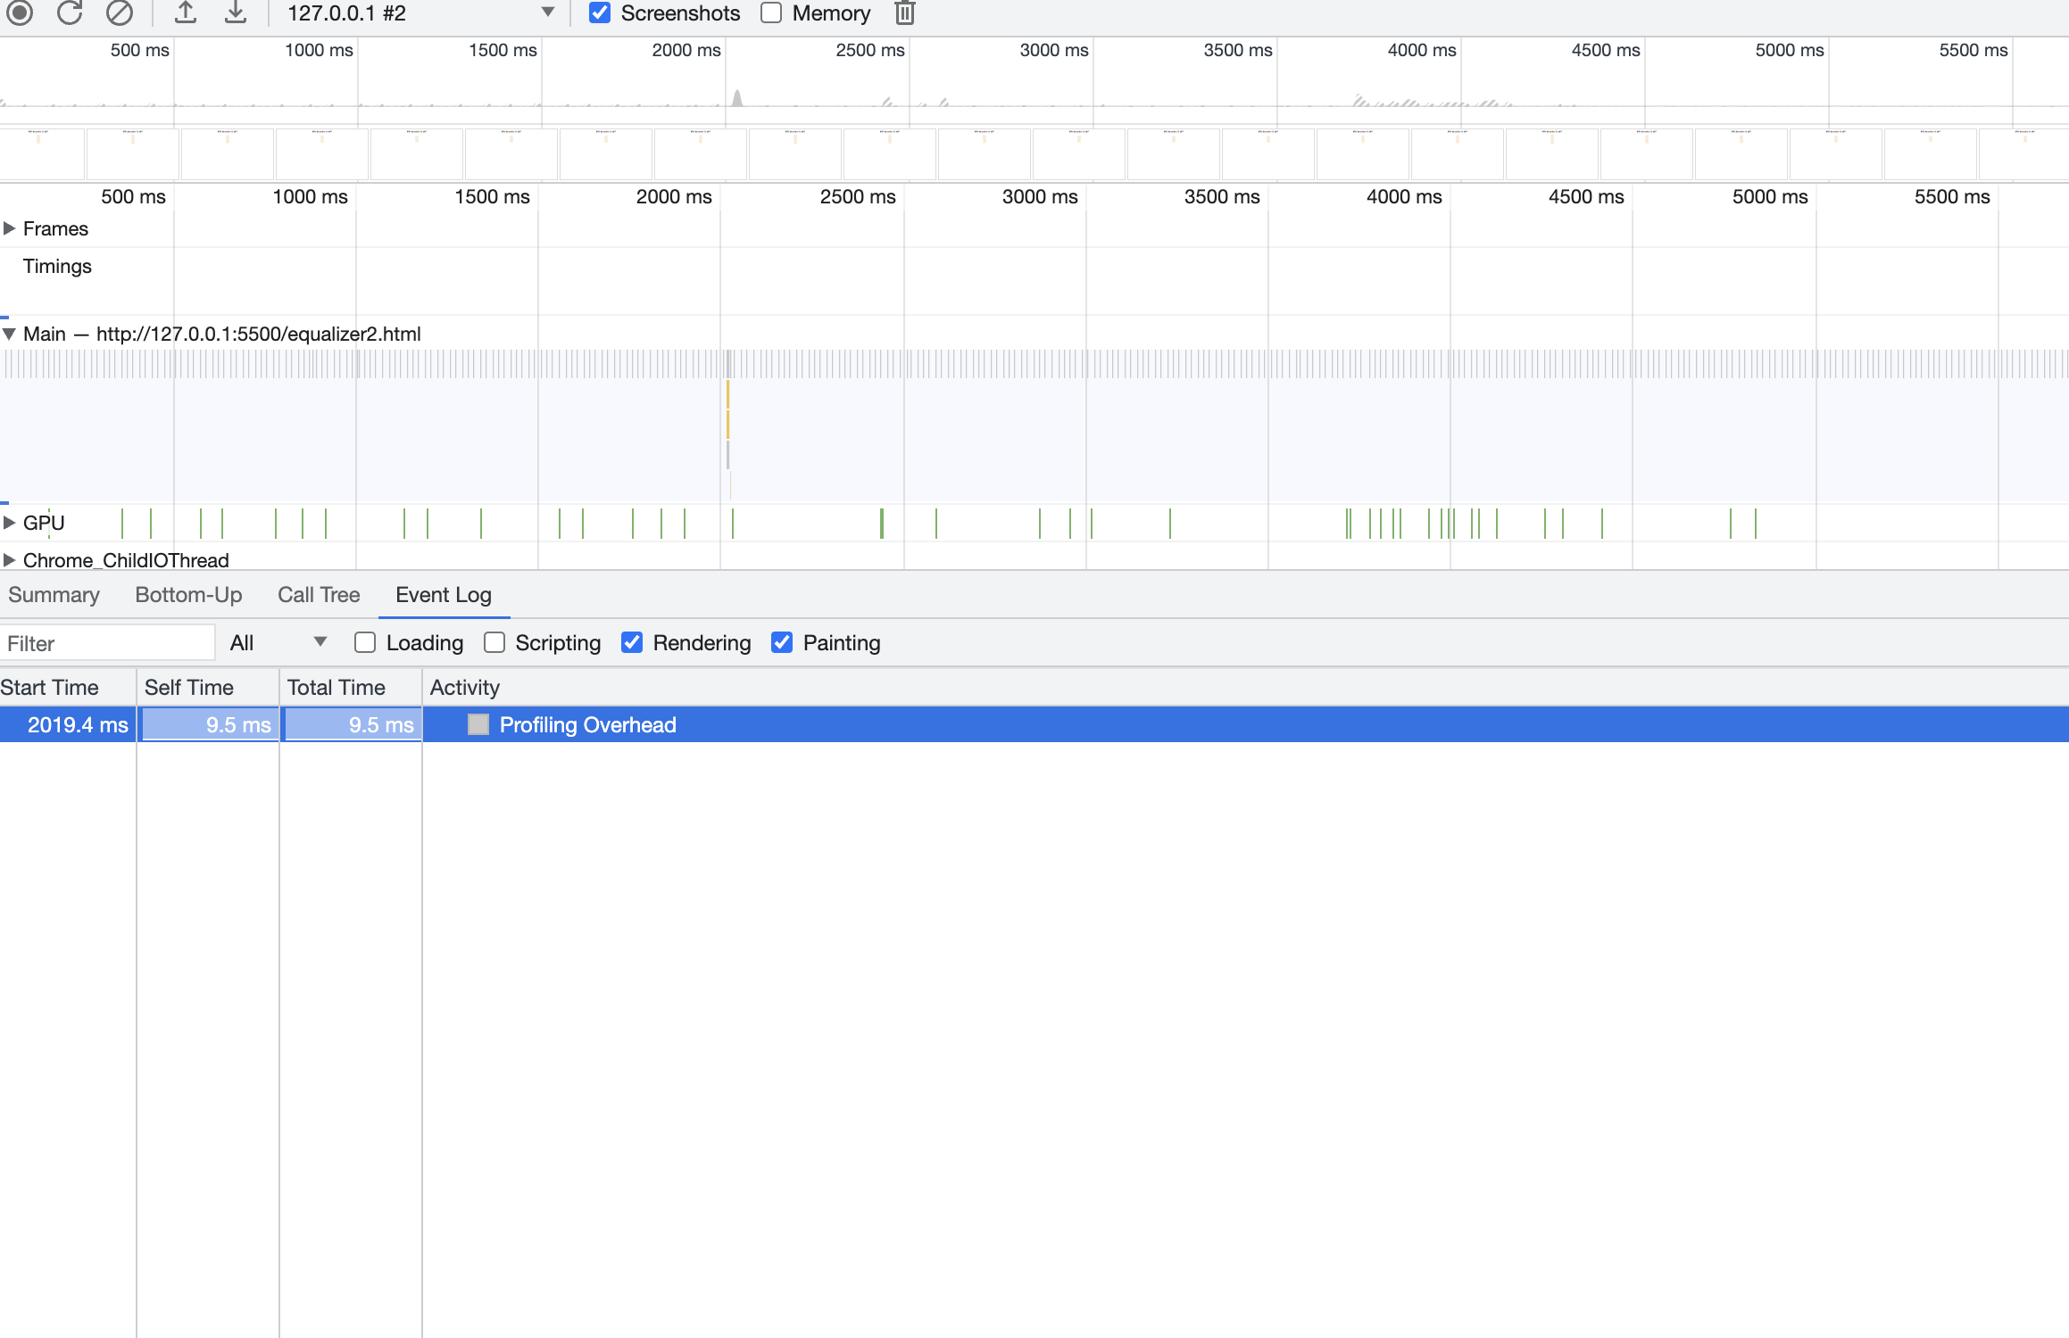Click the save profile download icon

235,12
